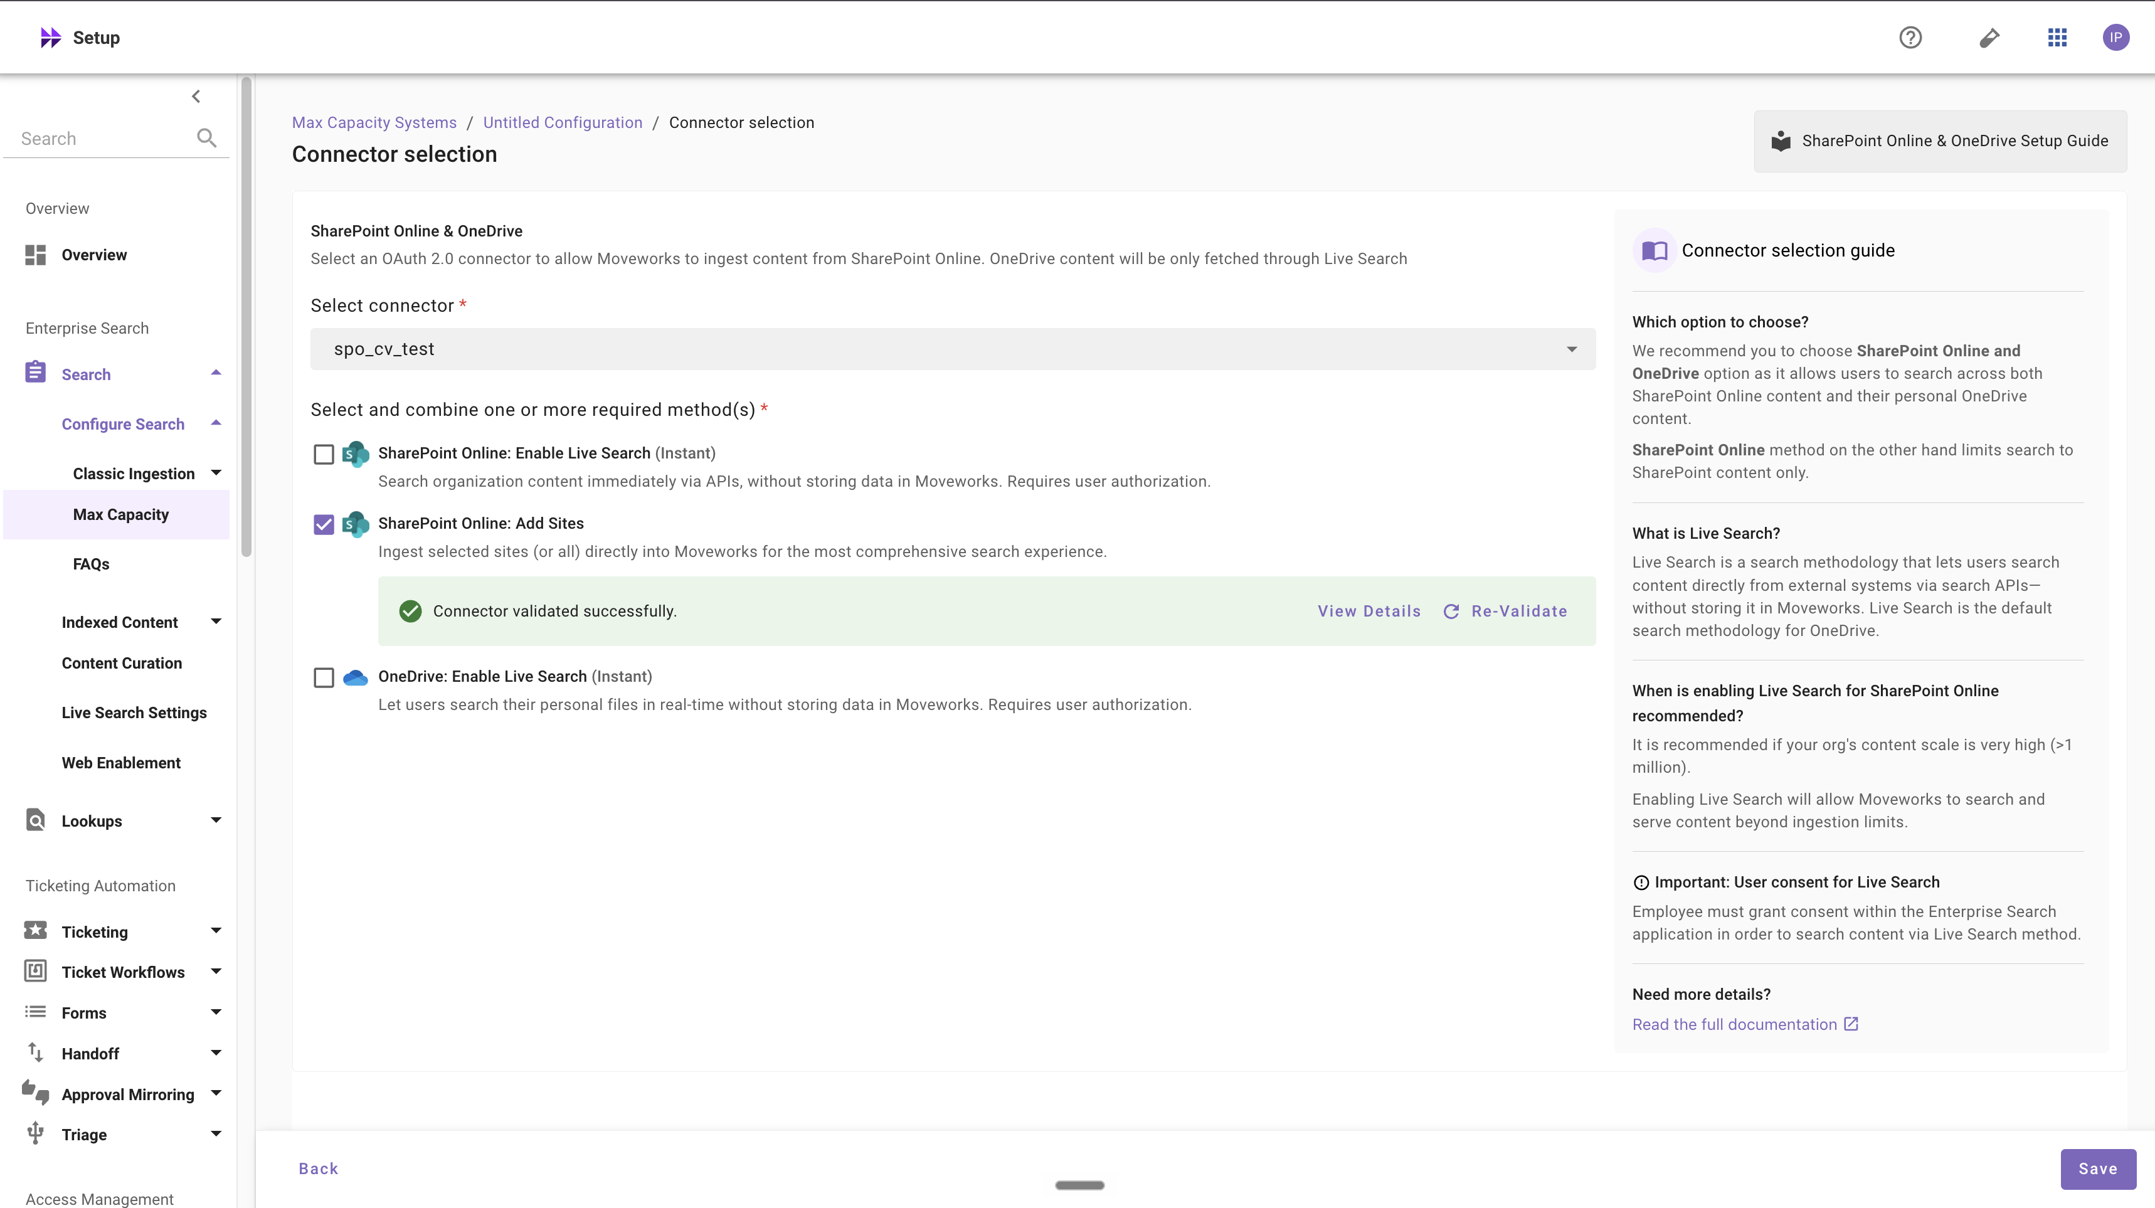Click Untitled Configuration breadcrumb
The image size is (2155, 1208).
tap(562, 123)
